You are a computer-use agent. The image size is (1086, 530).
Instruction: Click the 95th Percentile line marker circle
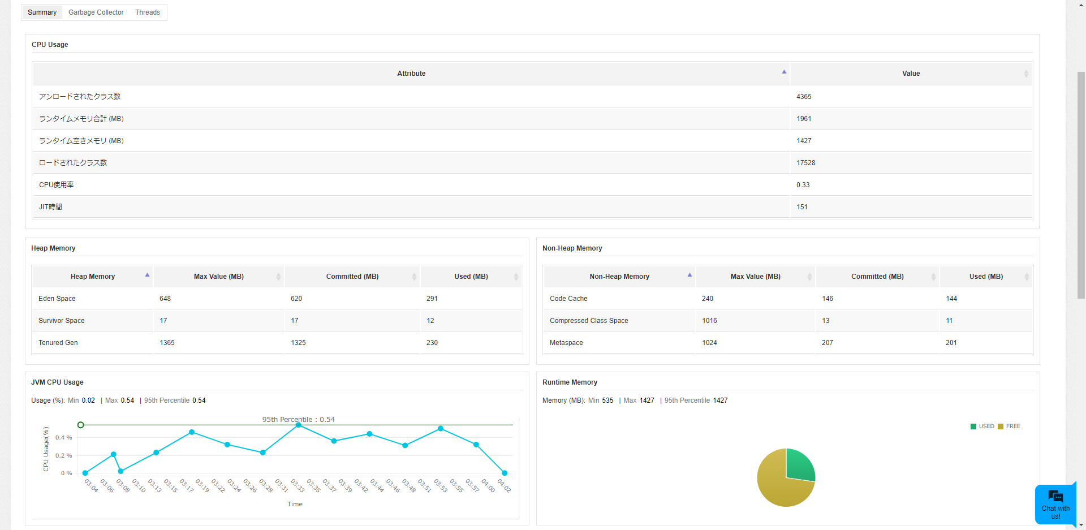point(81,425)
